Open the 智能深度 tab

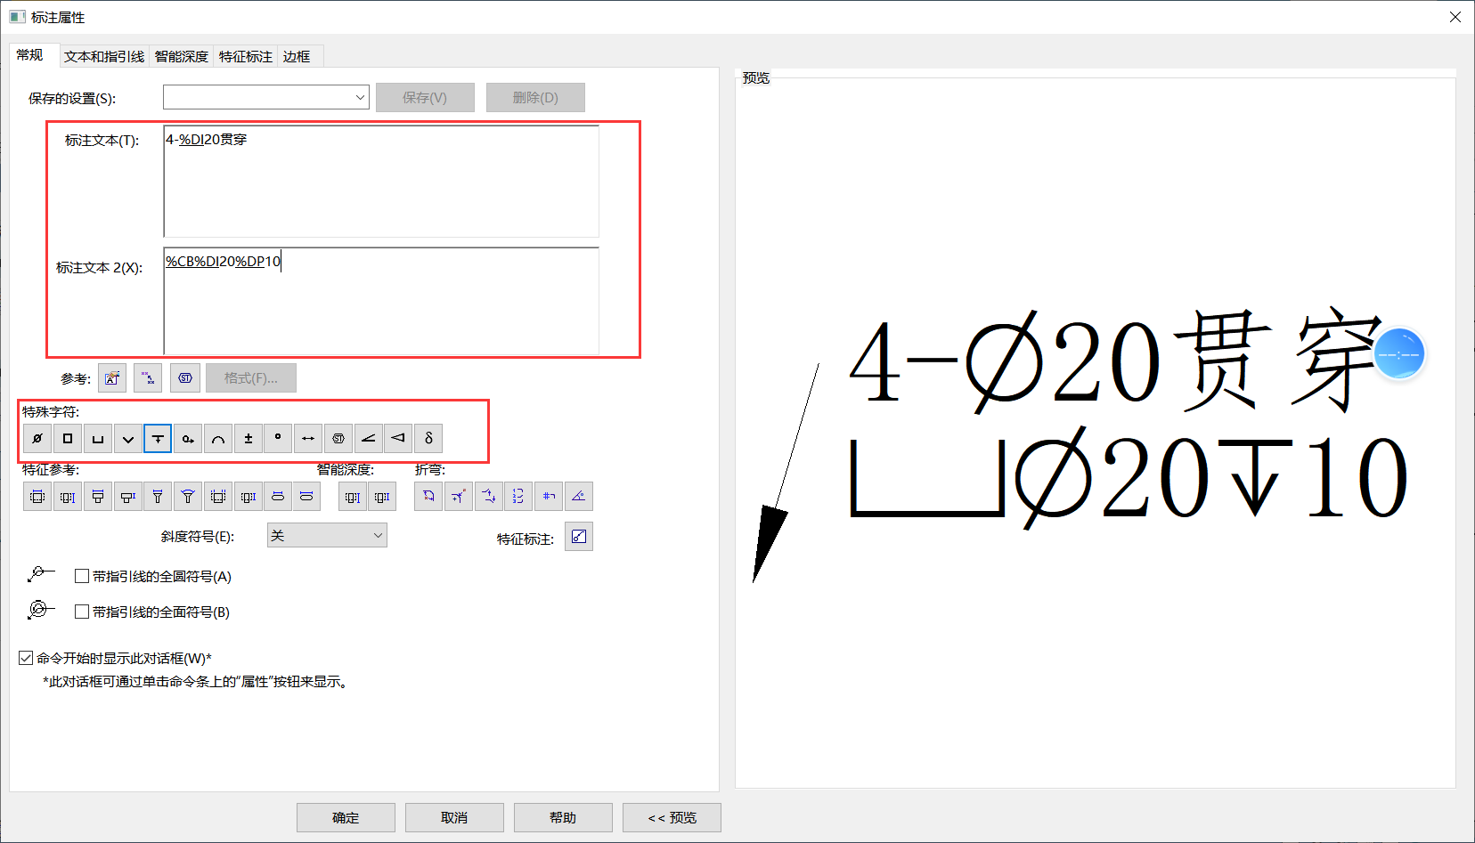pyautogui.click(x=182, y=57)
